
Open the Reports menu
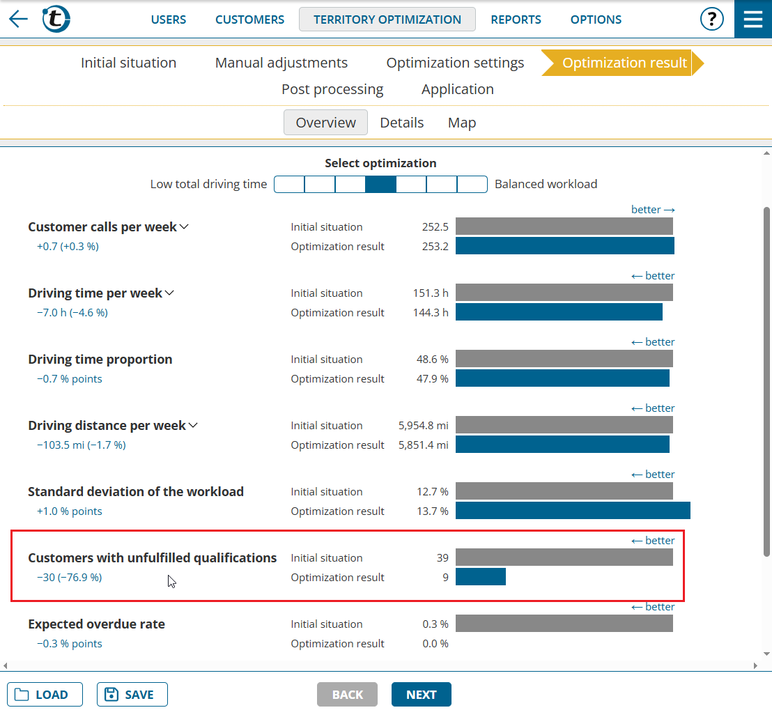click(x=516, y=20)
